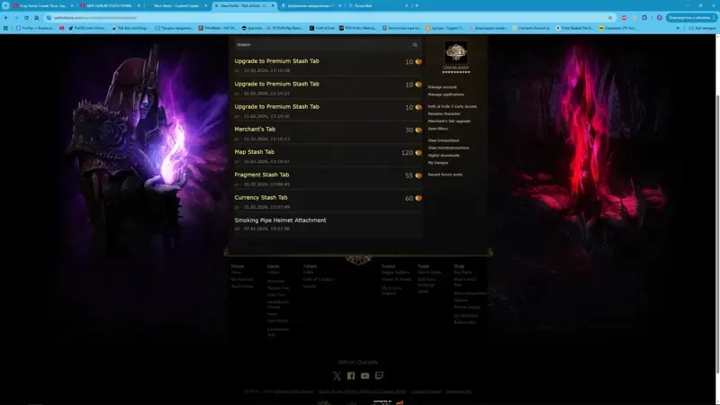The width and height of the screenshot is (720, 405).
Task: Open the YouTube official channel icon
Action: [x=365, y=375]
